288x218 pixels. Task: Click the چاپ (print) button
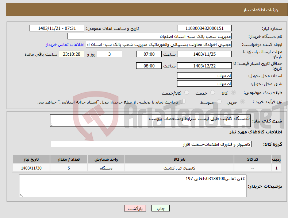(160, 208)
